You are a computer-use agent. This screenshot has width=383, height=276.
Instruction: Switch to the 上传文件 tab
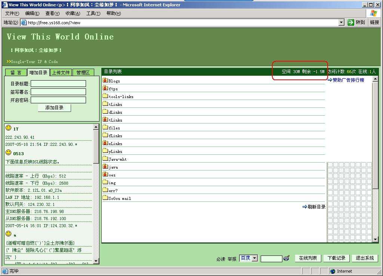pos(61,72)
